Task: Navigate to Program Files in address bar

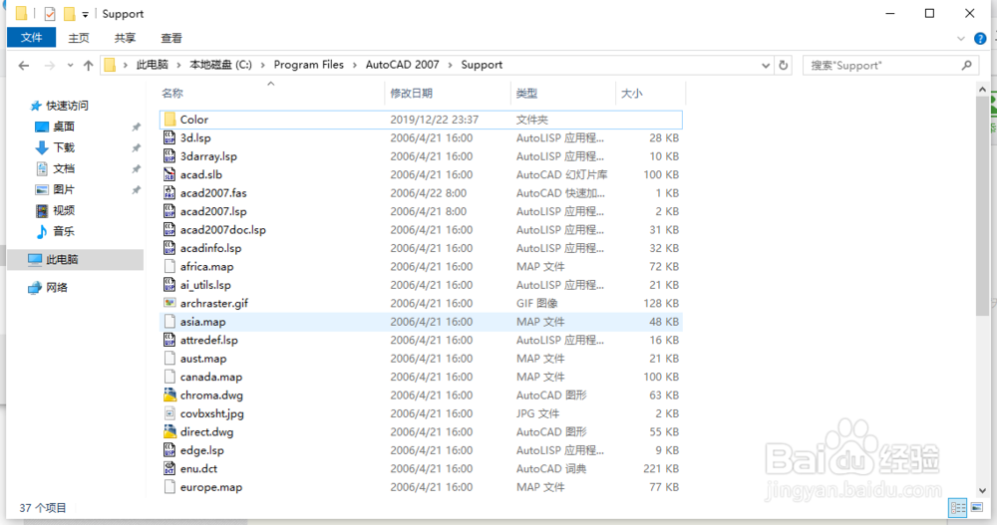Action: (x=308, y=65)
